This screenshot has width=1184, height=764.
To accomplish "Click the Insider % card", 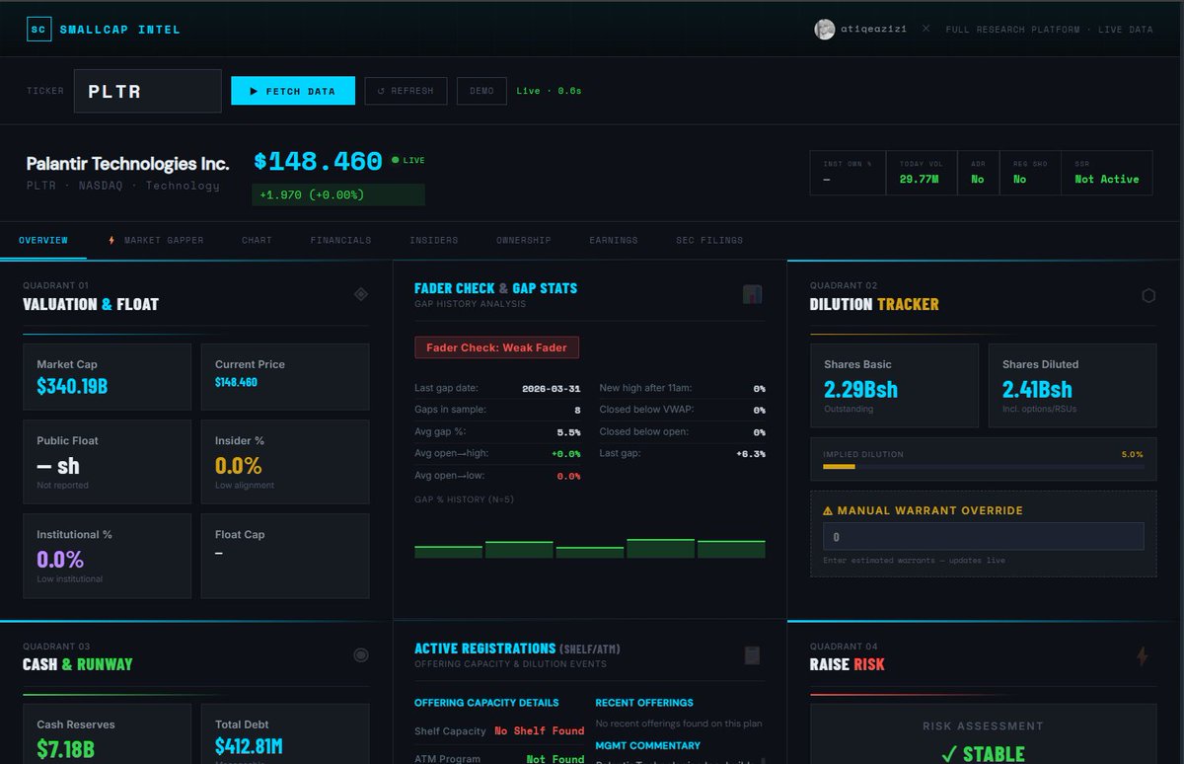I will (x=285, y=462).
